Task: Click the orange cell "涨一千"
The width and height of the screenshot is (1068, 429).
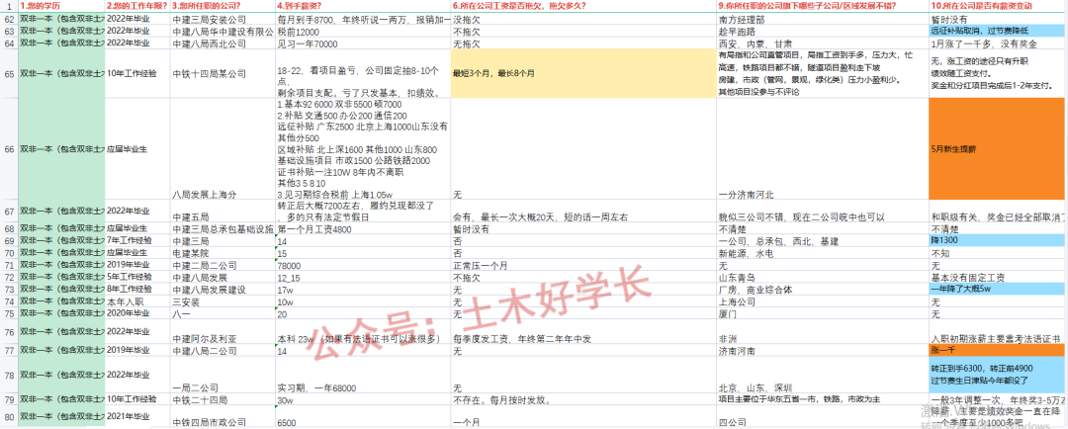Action: click(999, 351)
